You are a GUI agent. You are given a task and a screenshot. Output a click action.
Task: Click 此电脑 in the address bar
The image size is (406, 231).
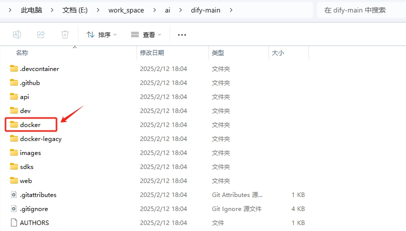click(31, 10)
